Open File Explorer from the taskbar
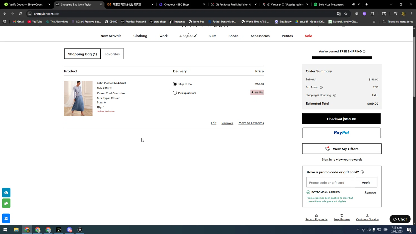The width and height of the screenshot is (416, 234). pos(16,230)
